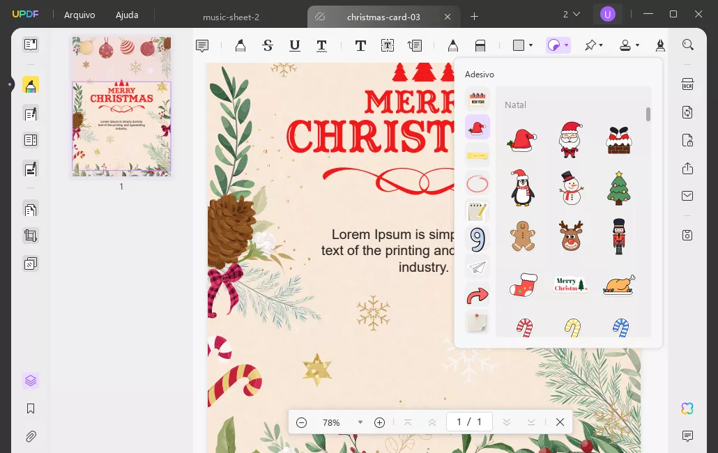Select the eraser tool

pos(481,45)
